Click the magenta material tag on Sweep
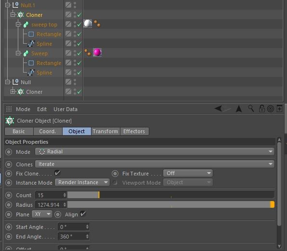 click(x=97, y=52)
